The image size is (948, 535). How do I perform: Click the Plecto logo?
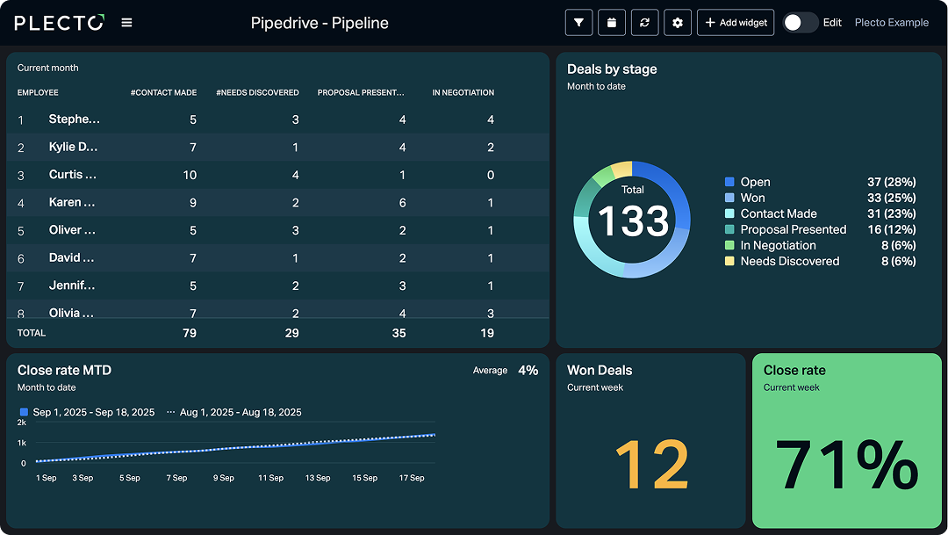coord(59,23)
